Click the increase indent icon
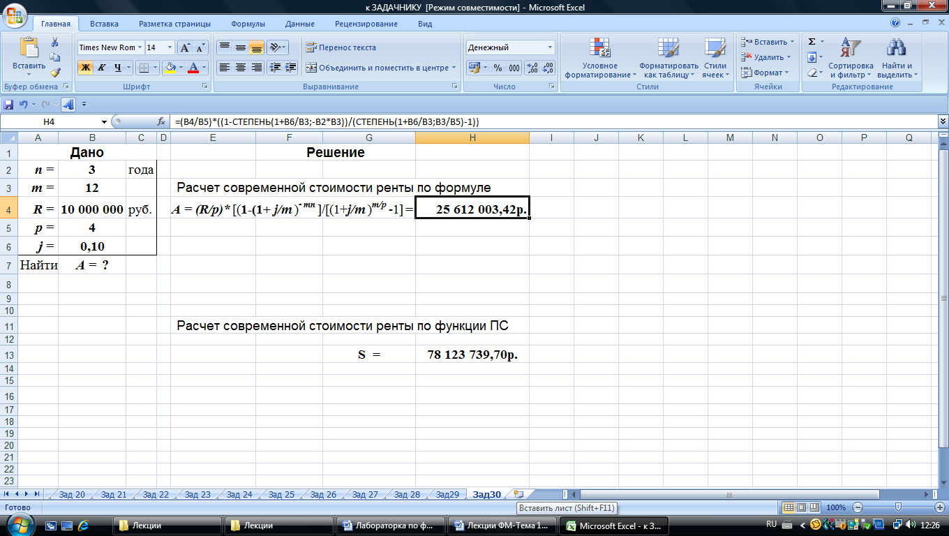 [x=290, y=68]
